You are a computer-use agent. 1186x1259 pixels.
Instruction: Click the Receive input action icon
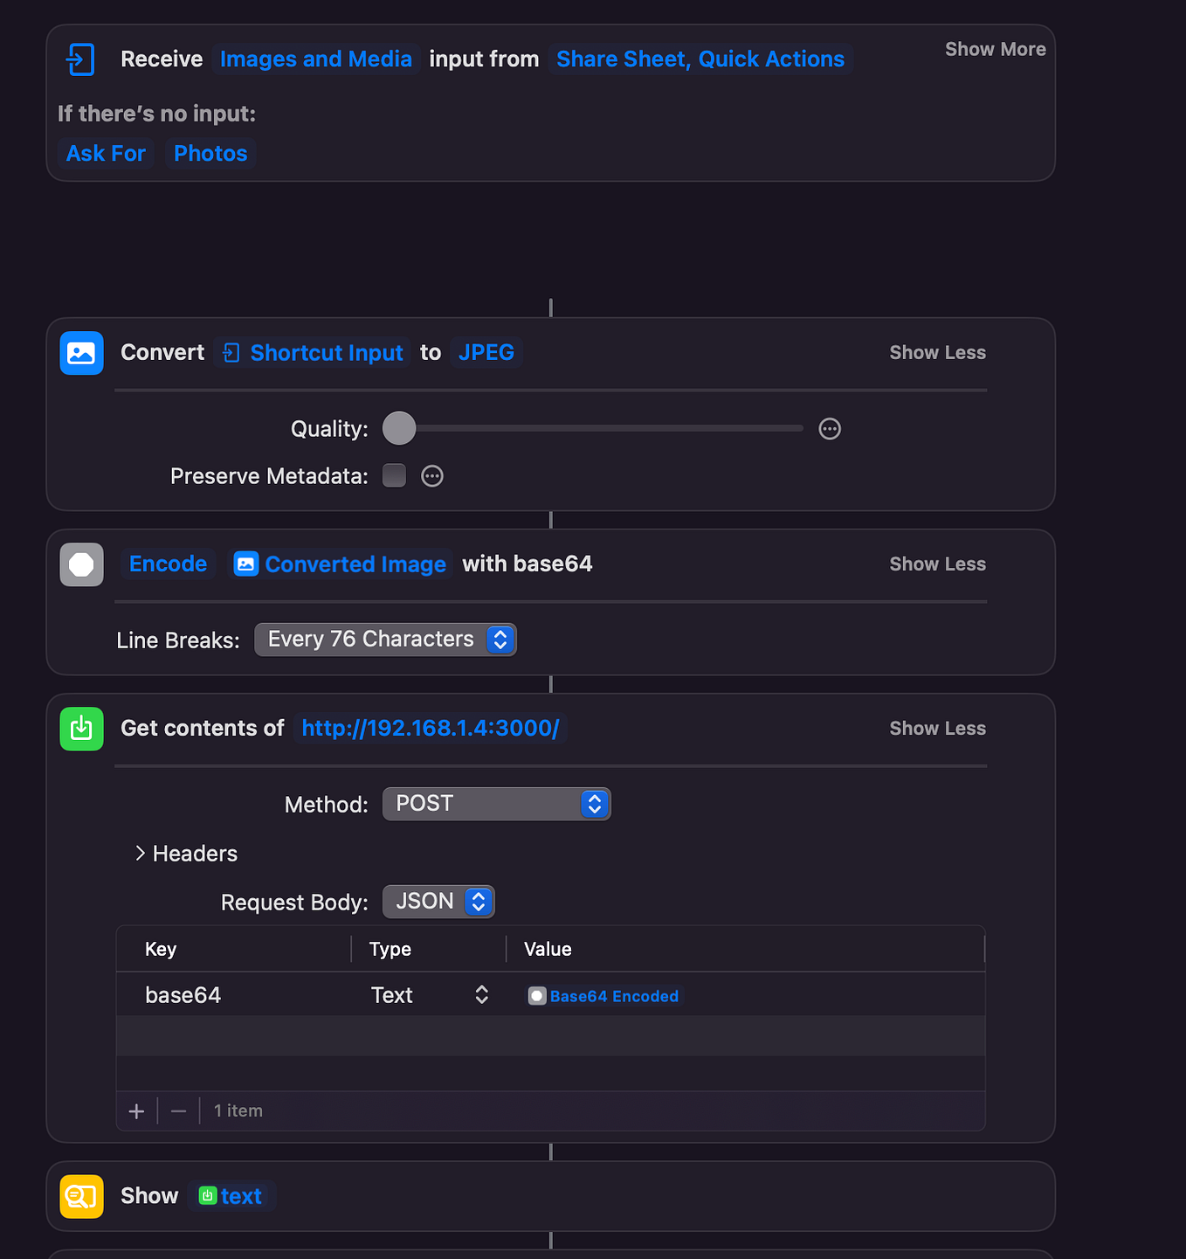coord(80,59)
